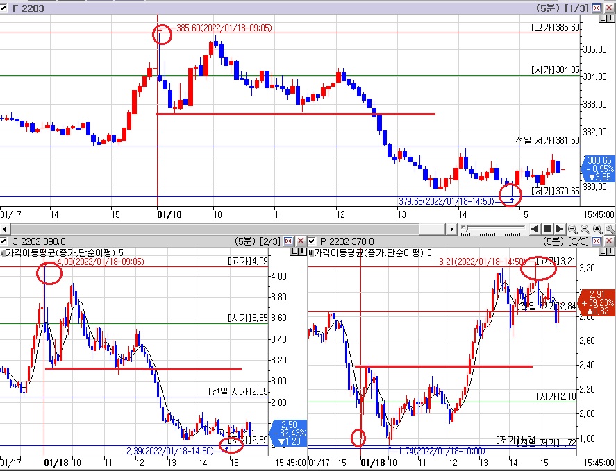Step chart forward with the right triangle button

[x=560, y=229]
